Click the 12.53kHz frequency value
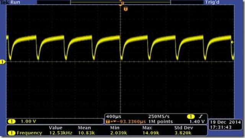The image size is (245, 138). pos(61,133)
